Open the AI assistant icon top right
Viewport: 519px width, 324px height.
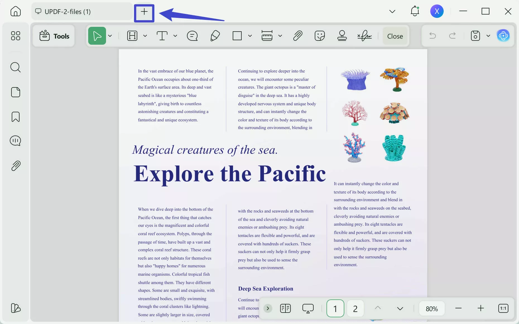point(504,36)
